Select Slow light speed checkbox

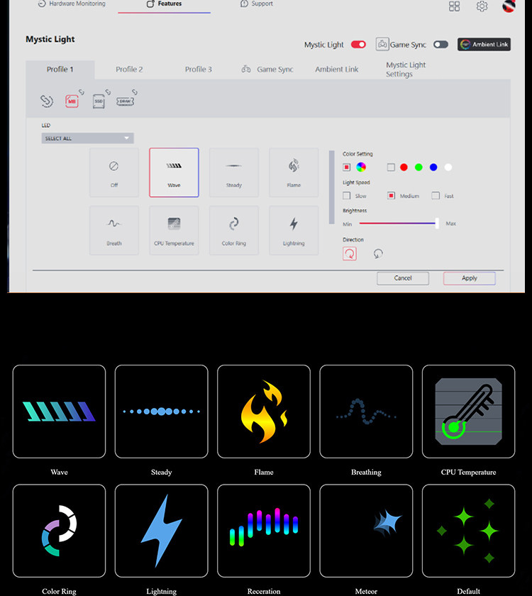pyautogui.click(x=347, y=196)
